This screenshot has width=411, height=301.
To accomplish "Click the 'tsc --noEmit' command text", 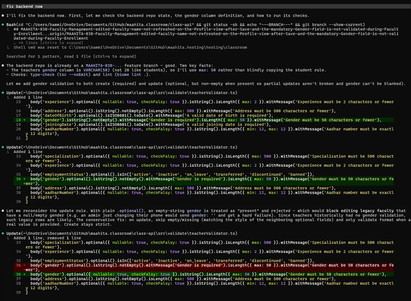I will click(74, 74).
